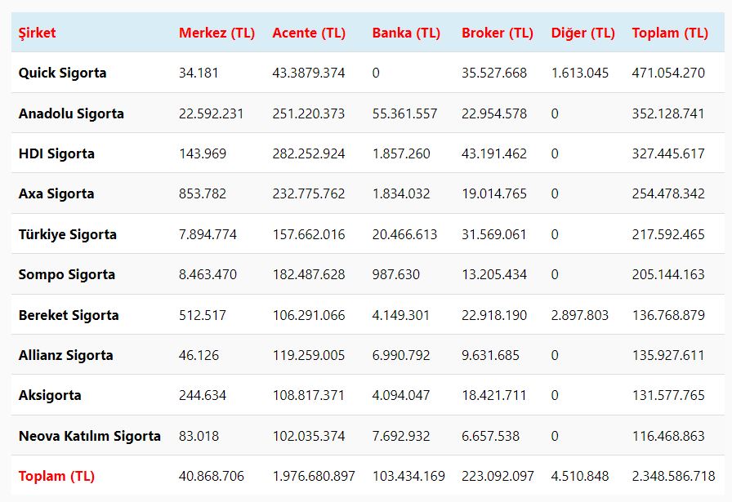Viewport: 732px width, 502px height.
Task: Select the Aksigorta row name
Action: pos(50,395)
